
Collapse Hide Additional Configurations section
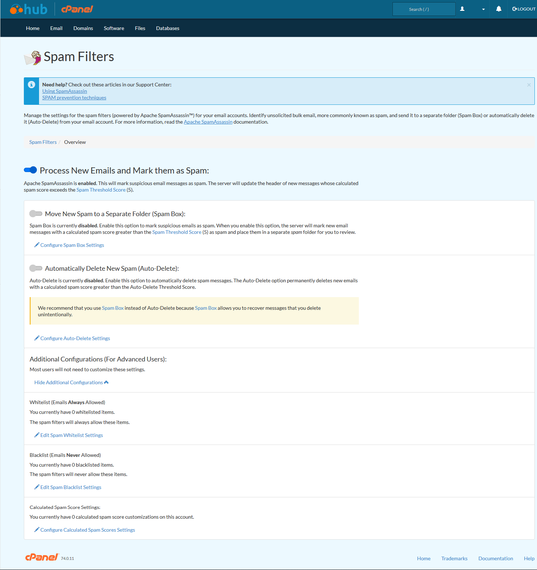click(x=71, y=382)
